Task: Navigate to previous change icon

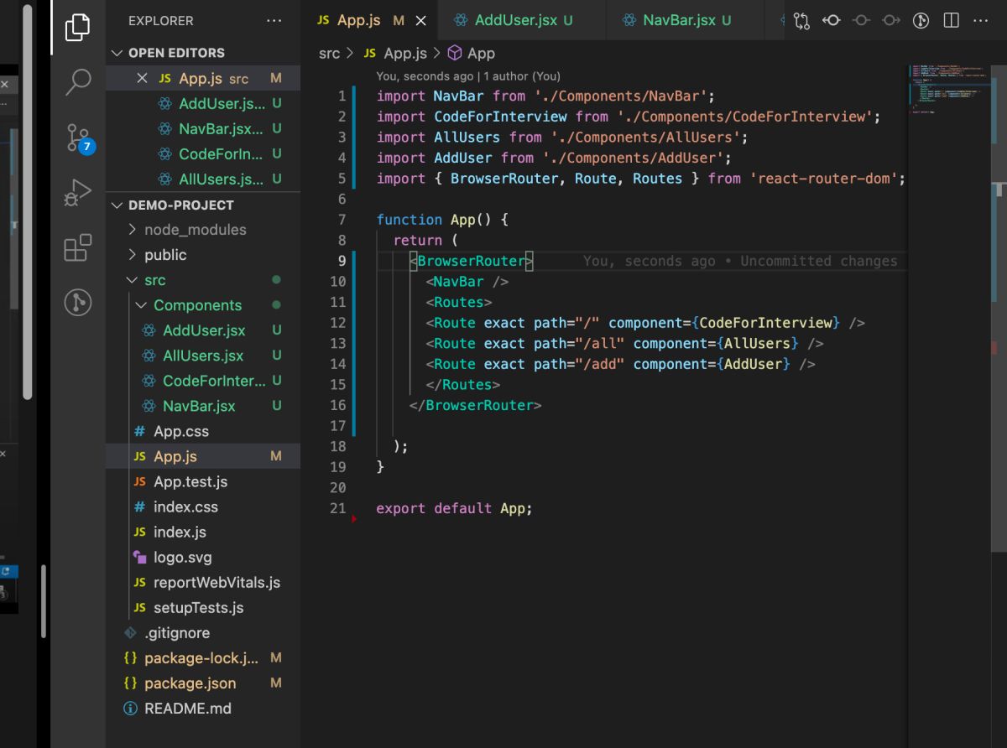Action: pyautogui.click(x=861, y=20)
